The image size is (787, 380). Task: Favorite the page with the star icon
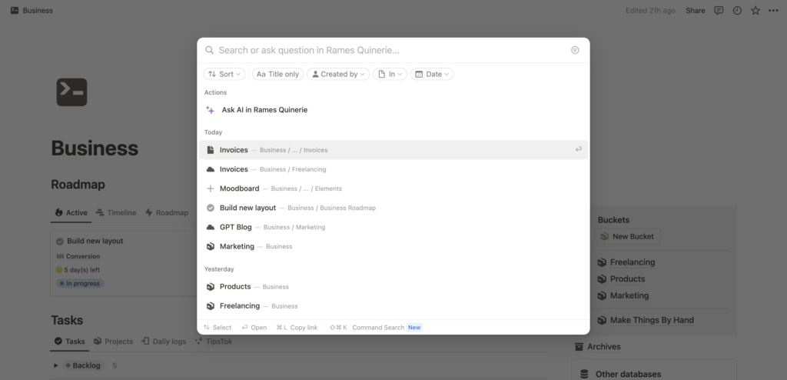click(755, 11)
